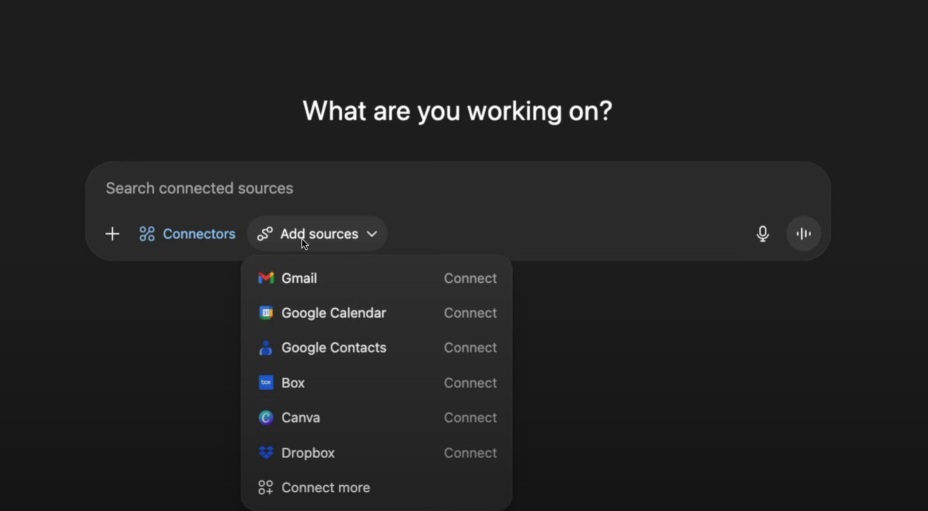Screen dimensions: 928x511
Task: Click the Add sources link icon
Action: click(265, 234)
